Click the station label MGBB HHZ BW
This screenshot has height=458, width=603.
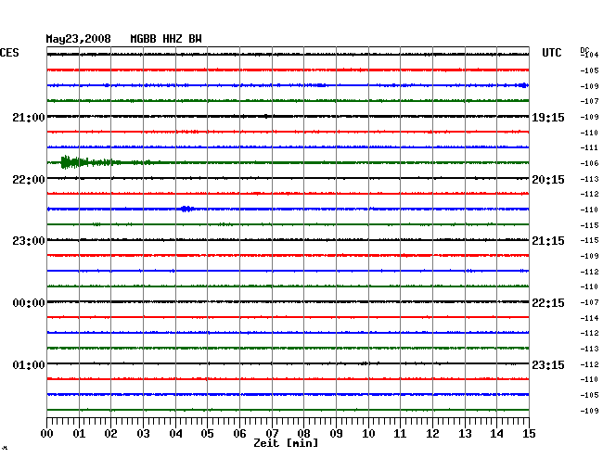(x=166, y=39)
